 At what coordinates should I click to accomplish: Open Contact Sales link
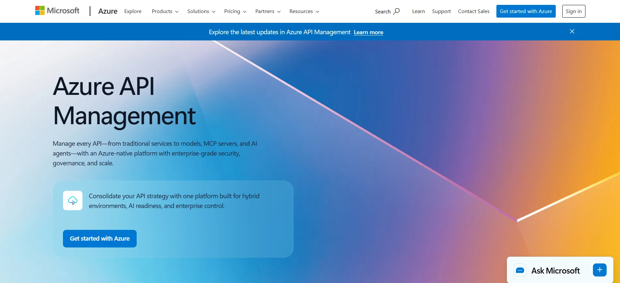point(474,11)
